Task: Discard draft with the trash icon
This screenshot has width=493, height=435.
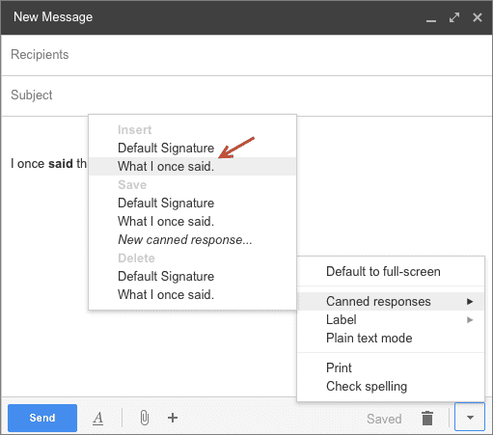Action: coord(427,418)
